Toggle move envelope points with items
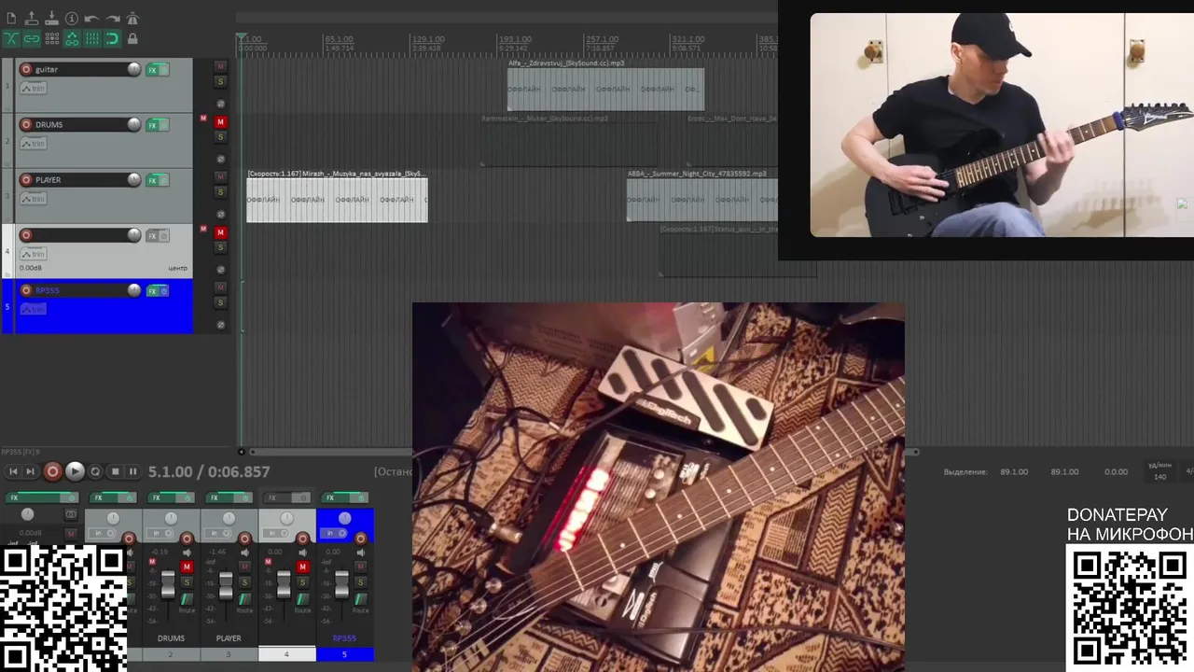This screenshot has height=672, width=1194. coord(72,38)
